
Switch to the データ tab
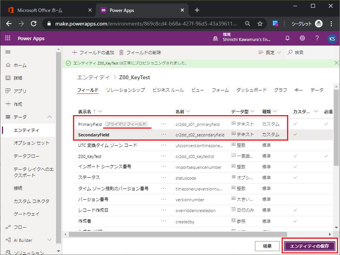click(x=317, y=90)
